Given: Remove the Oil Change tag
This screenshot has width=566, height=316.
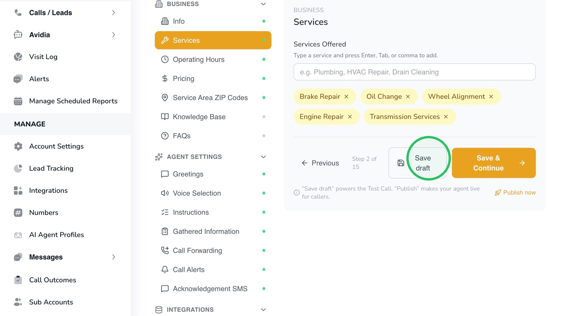Looking at the screenshot, I should click(408, 97).
